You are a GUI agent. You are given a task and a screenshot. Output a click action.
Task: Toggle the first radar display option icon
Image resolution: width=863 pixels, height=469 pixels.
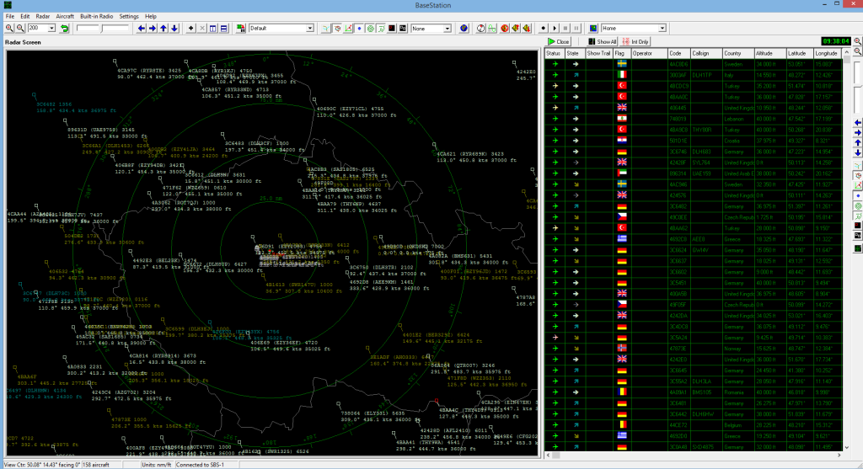click(326, 28)
